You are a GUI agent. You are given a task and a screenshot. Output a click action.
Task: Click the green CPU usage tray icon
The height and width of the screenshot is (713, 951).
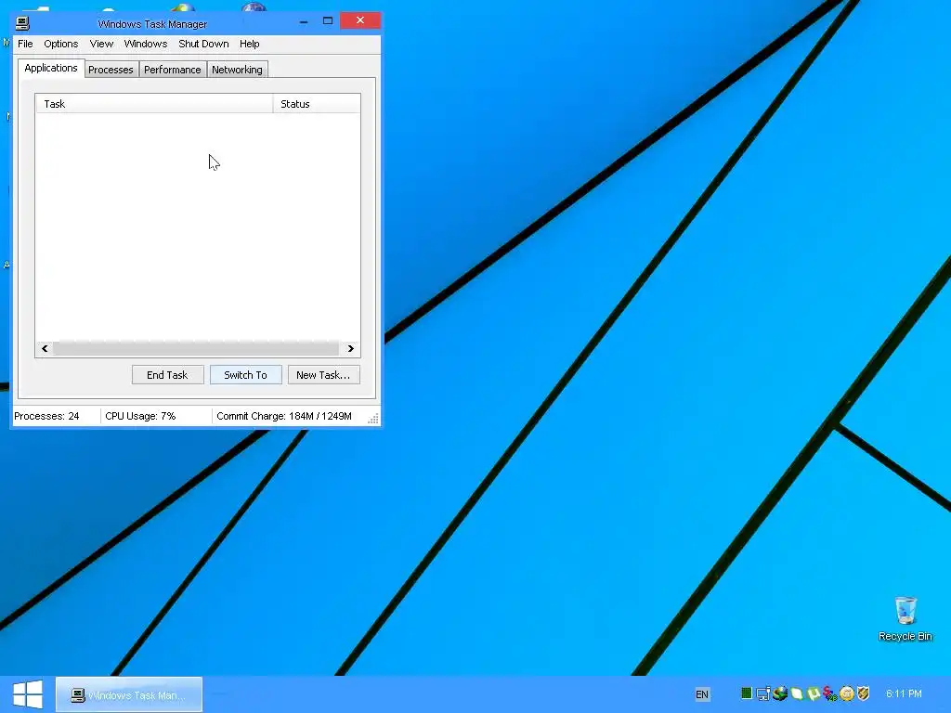747,693
